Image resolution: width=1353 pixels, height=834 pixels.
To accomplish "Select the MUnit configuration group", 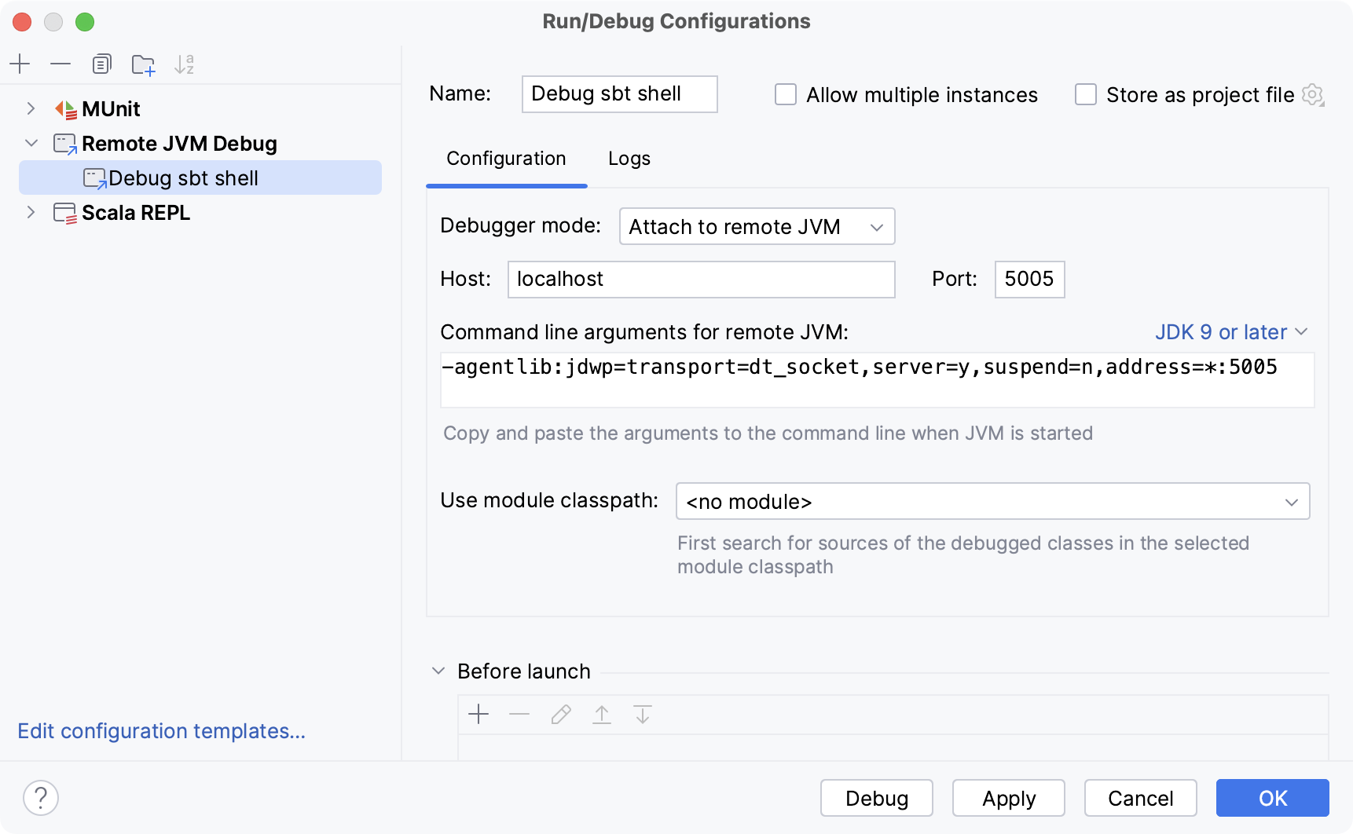I will pyautogui.click(x=111, y=109).
